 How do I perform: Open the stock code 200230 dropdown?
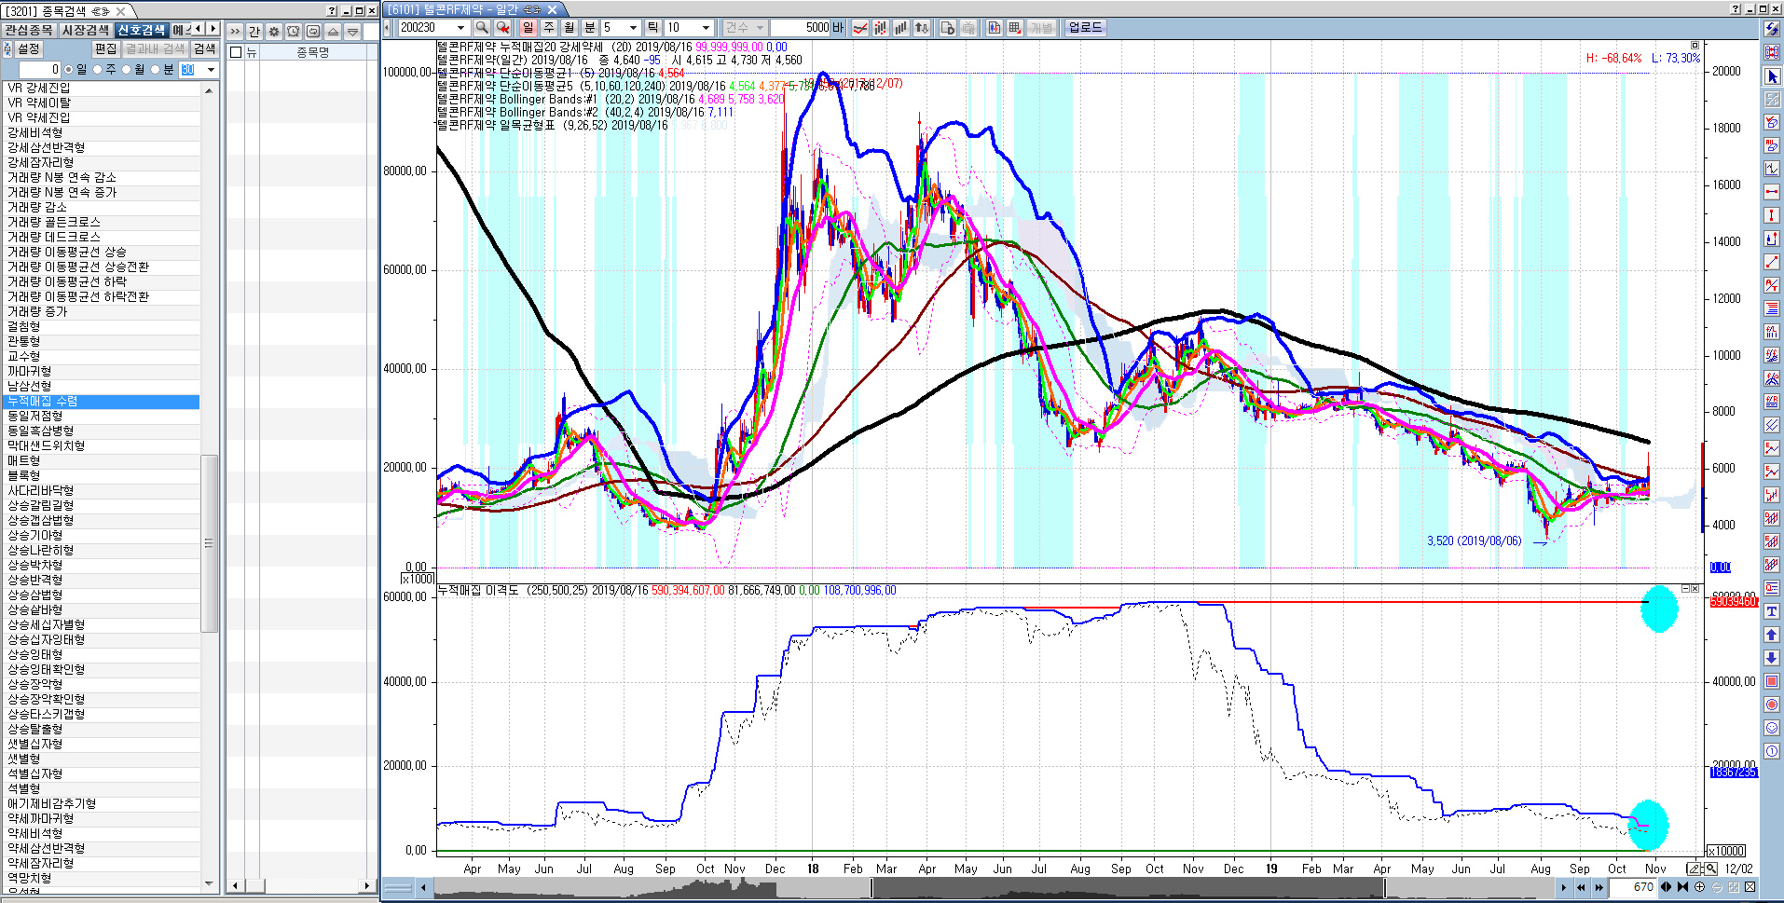(460, 28)
